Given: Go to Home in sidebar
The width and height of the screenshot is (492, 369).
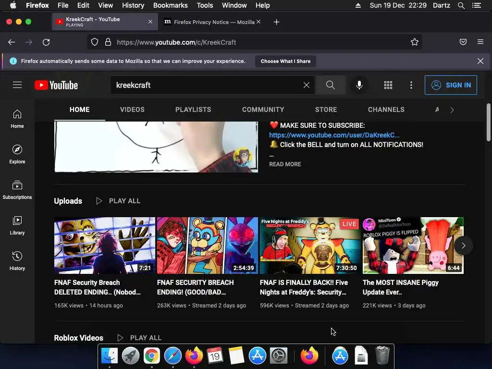Looking at the screenshot, I should [x=17, y=119].
